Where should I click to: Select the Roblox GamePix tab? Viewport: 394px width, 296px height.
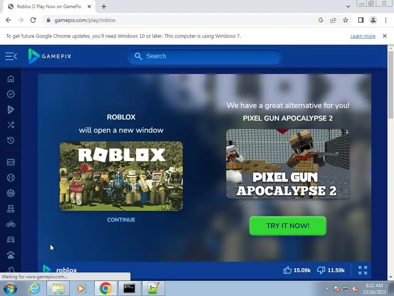pyautogui.click(x=48, y=7)
